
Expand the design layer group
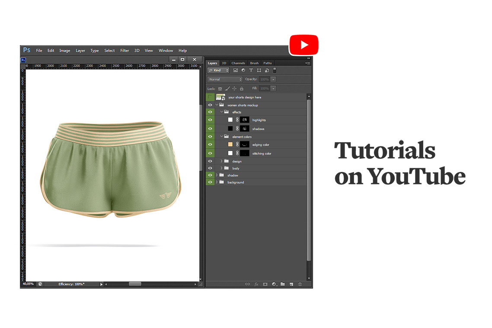point(221,161)
